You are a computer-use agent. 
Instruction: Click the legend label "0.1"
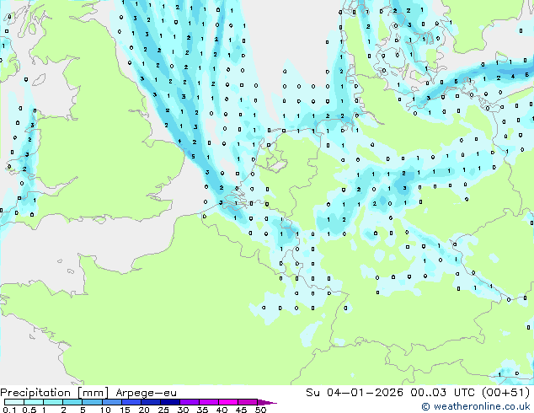point(9,410)
